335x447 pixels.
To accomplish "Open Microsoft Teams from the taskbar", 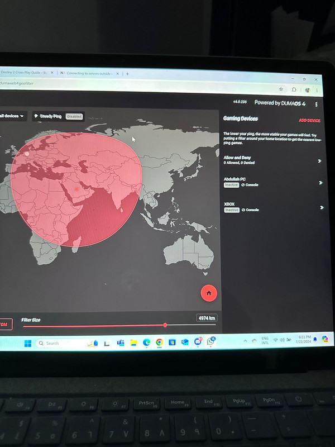I will coord(120,343).
